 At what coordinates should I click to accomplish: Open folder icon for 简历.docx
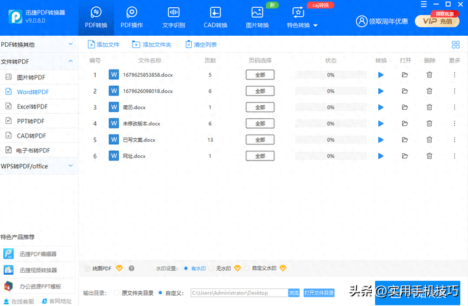click(405, 107)
